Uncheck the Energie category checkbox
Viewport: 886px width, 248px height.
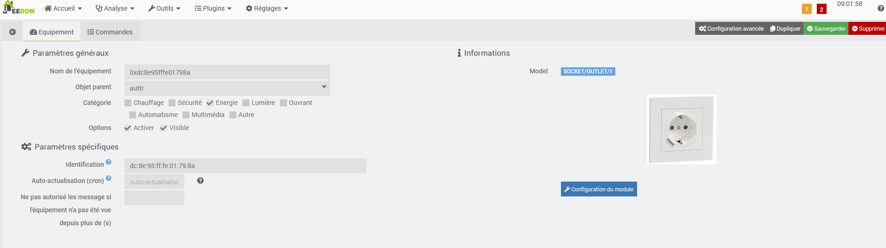210,103
